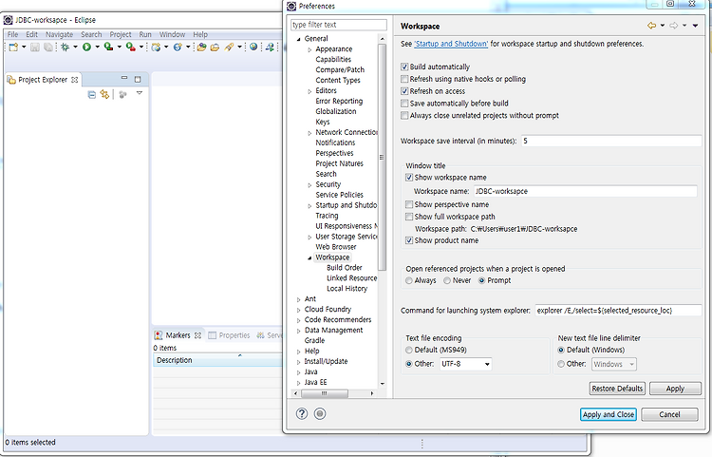Click the green Run button in Eclipse toolbar
The width and height of the screenshot is (712, 457).
pyautogui.click(x=86, y=47)
